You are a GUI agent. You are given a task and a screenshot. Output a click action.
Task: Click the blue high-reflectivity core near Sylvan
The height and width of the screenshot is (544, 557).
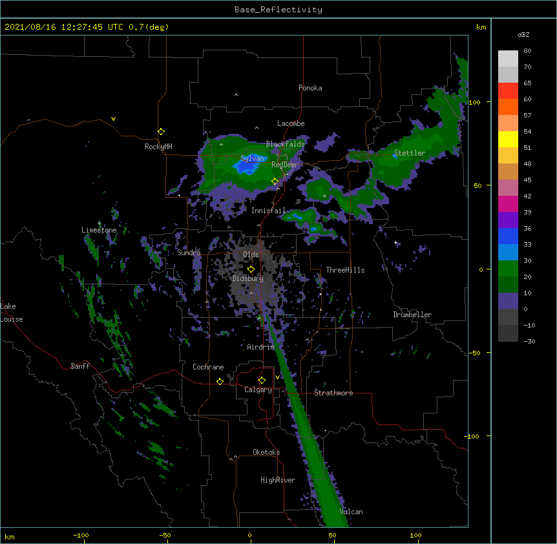[x=247, y=166]
